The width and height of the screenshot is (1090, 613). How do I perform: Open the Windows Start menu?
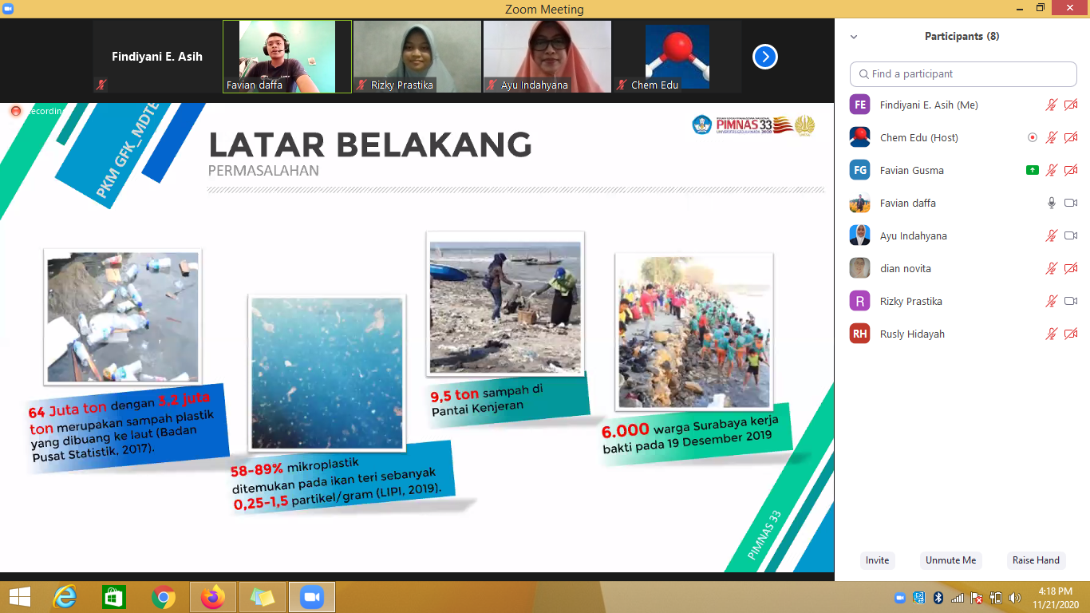[x=19, y=597]
